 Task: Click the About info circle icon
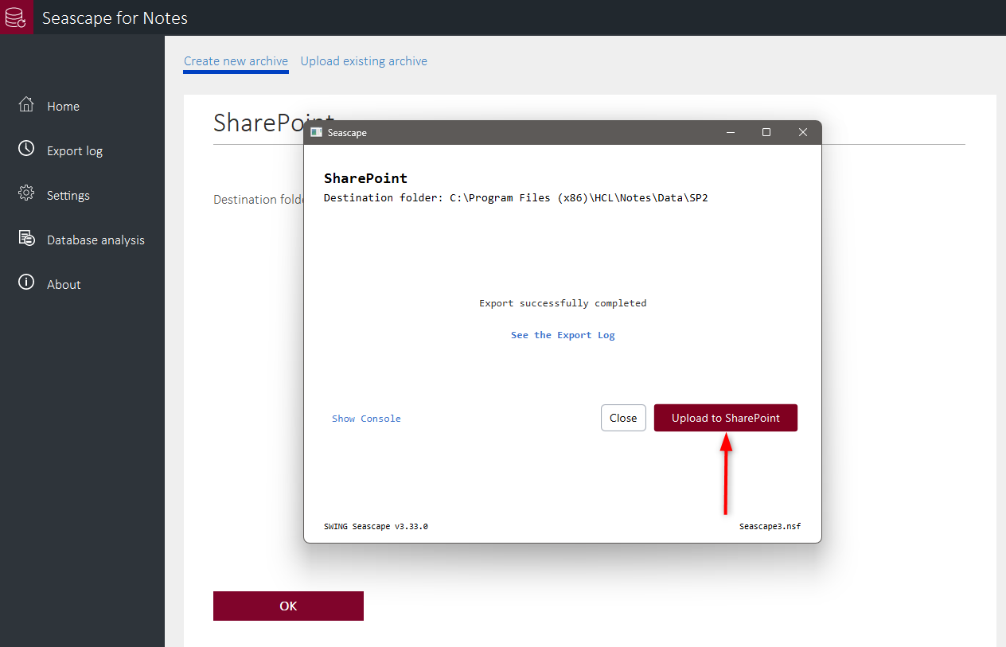(x=26, y=283)
